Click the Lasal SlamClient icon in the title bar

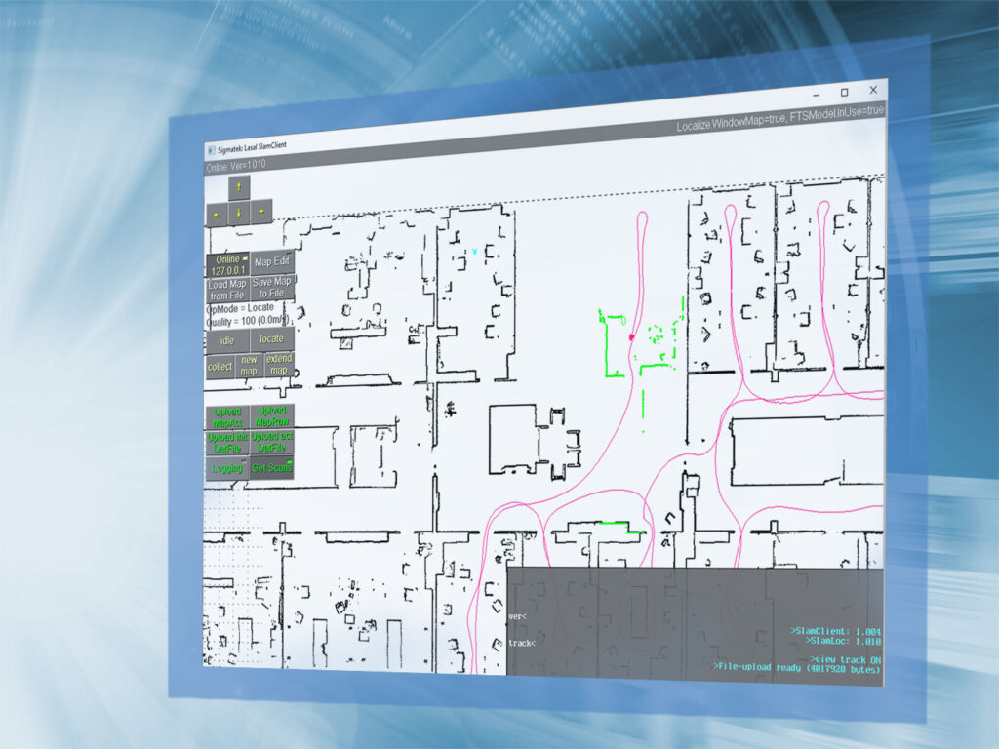point(213,149)
